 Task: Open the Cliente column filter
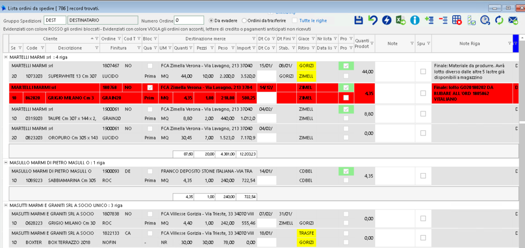(x=97, y=39)
